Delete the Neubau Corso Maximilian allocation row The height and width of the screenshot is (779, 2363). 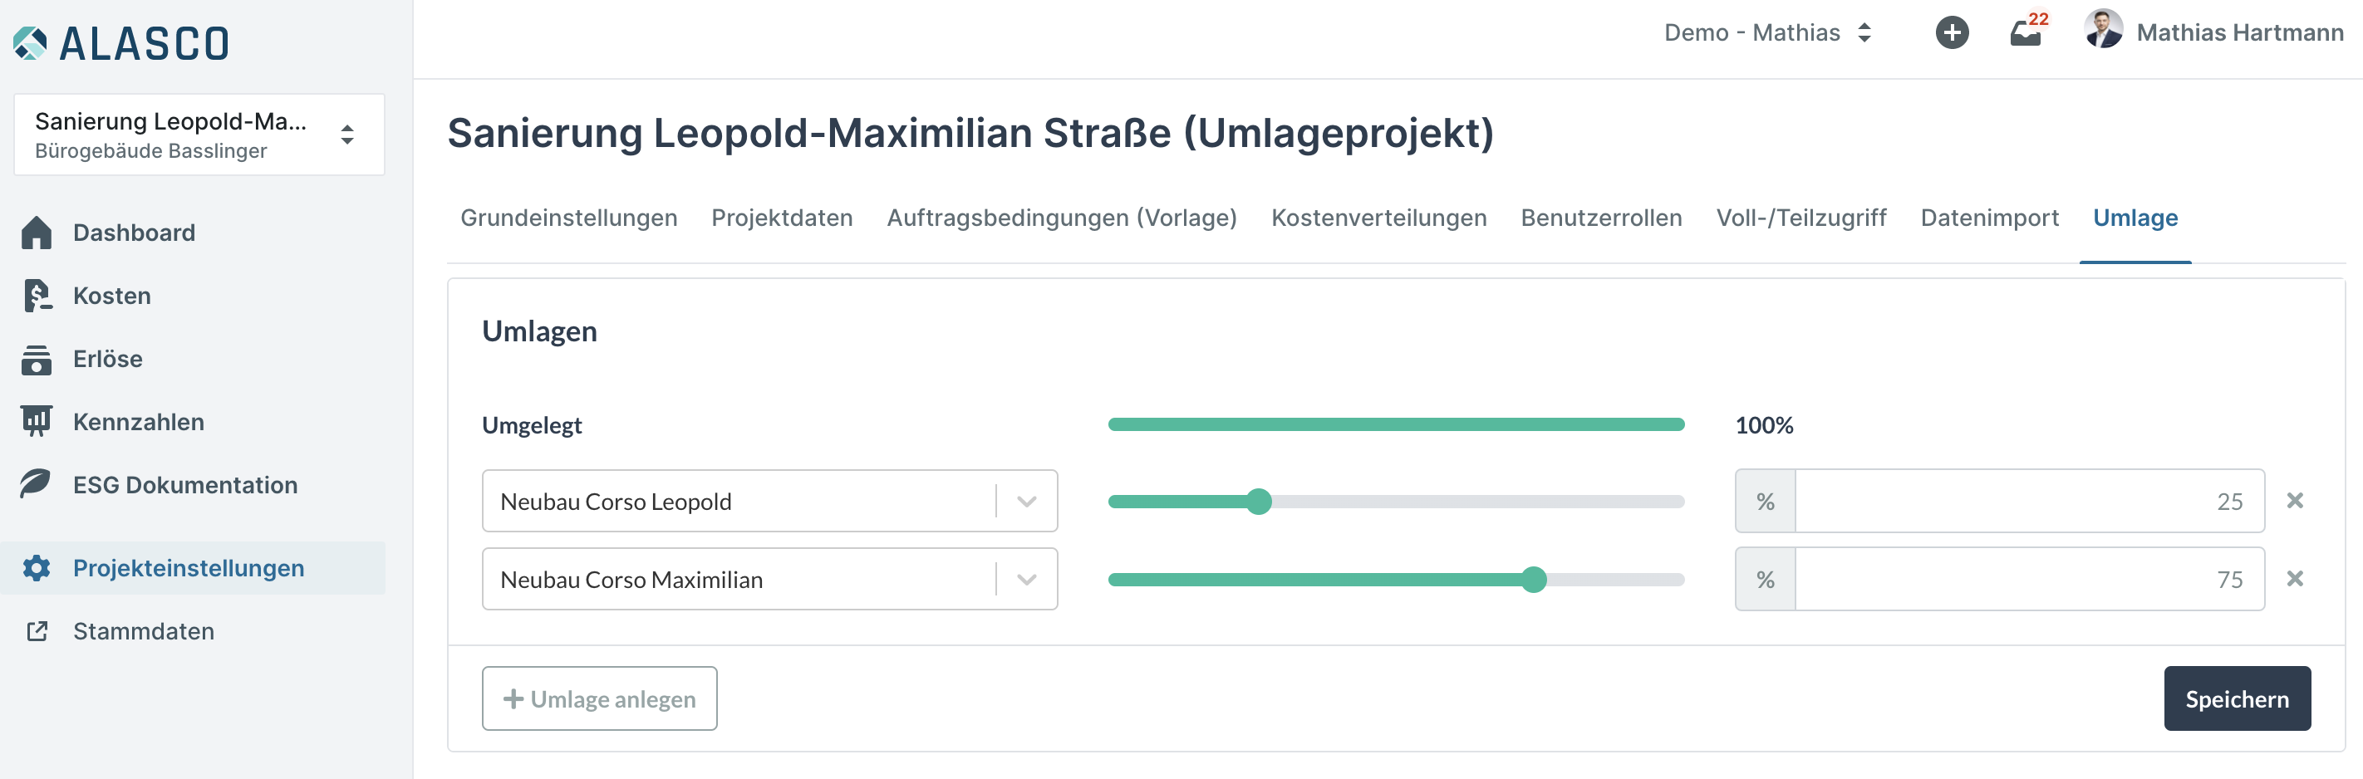[x=2294, y=579]
